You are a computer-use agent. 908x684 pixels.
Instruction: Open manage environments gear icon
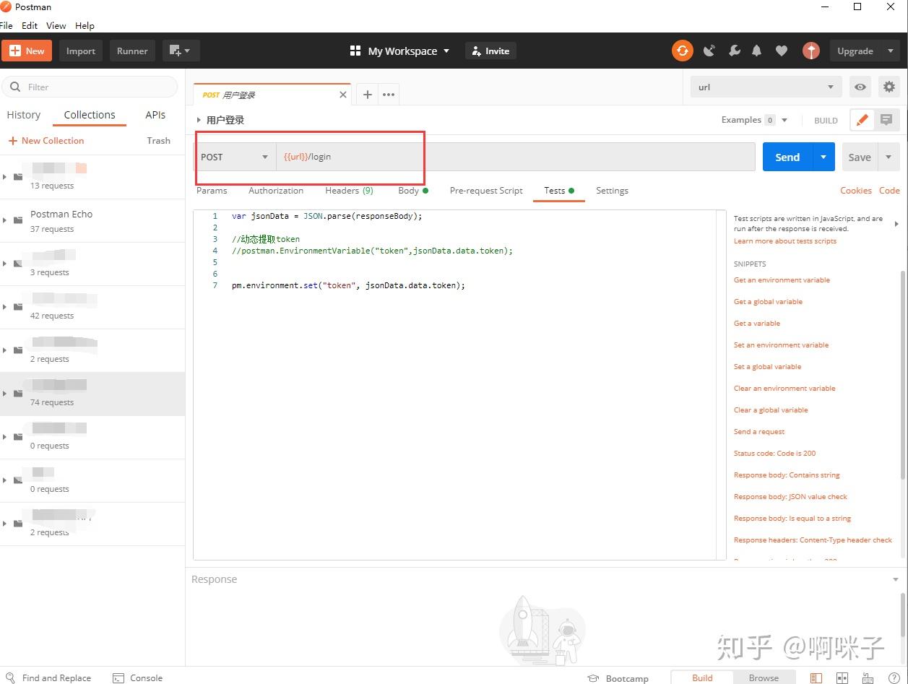pyautogui.click(x=888, y=87)
